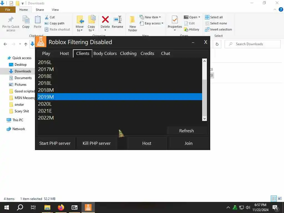Open the File ribbon tab
This screenshot has height=213, width=284.
coord(8,10)
